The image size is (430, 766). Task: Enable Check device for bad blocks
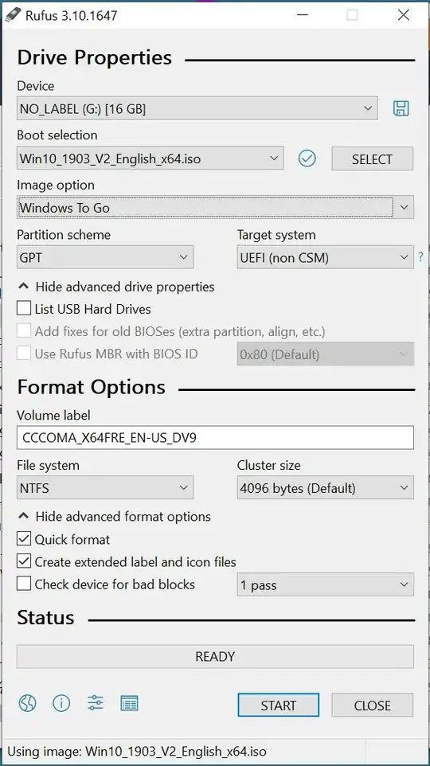(23, 584)
